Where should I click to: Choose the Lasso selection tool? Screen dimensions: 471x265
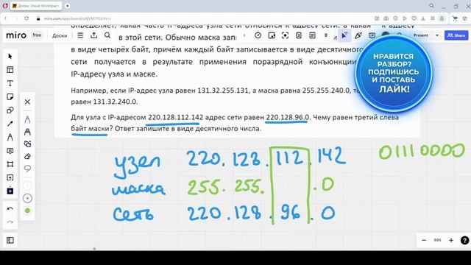pyautogui.click(x=27, y=169)
